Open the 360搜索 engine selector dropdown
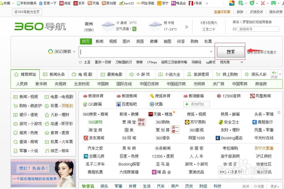The width and height of the screenshot is (284, 189). pos(62,52)
